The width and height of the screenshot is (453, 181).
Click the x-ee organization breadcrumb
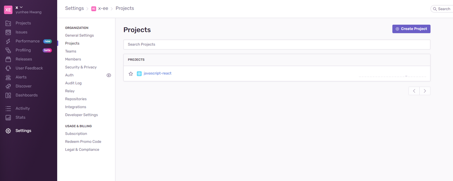(x=103, y=8)
